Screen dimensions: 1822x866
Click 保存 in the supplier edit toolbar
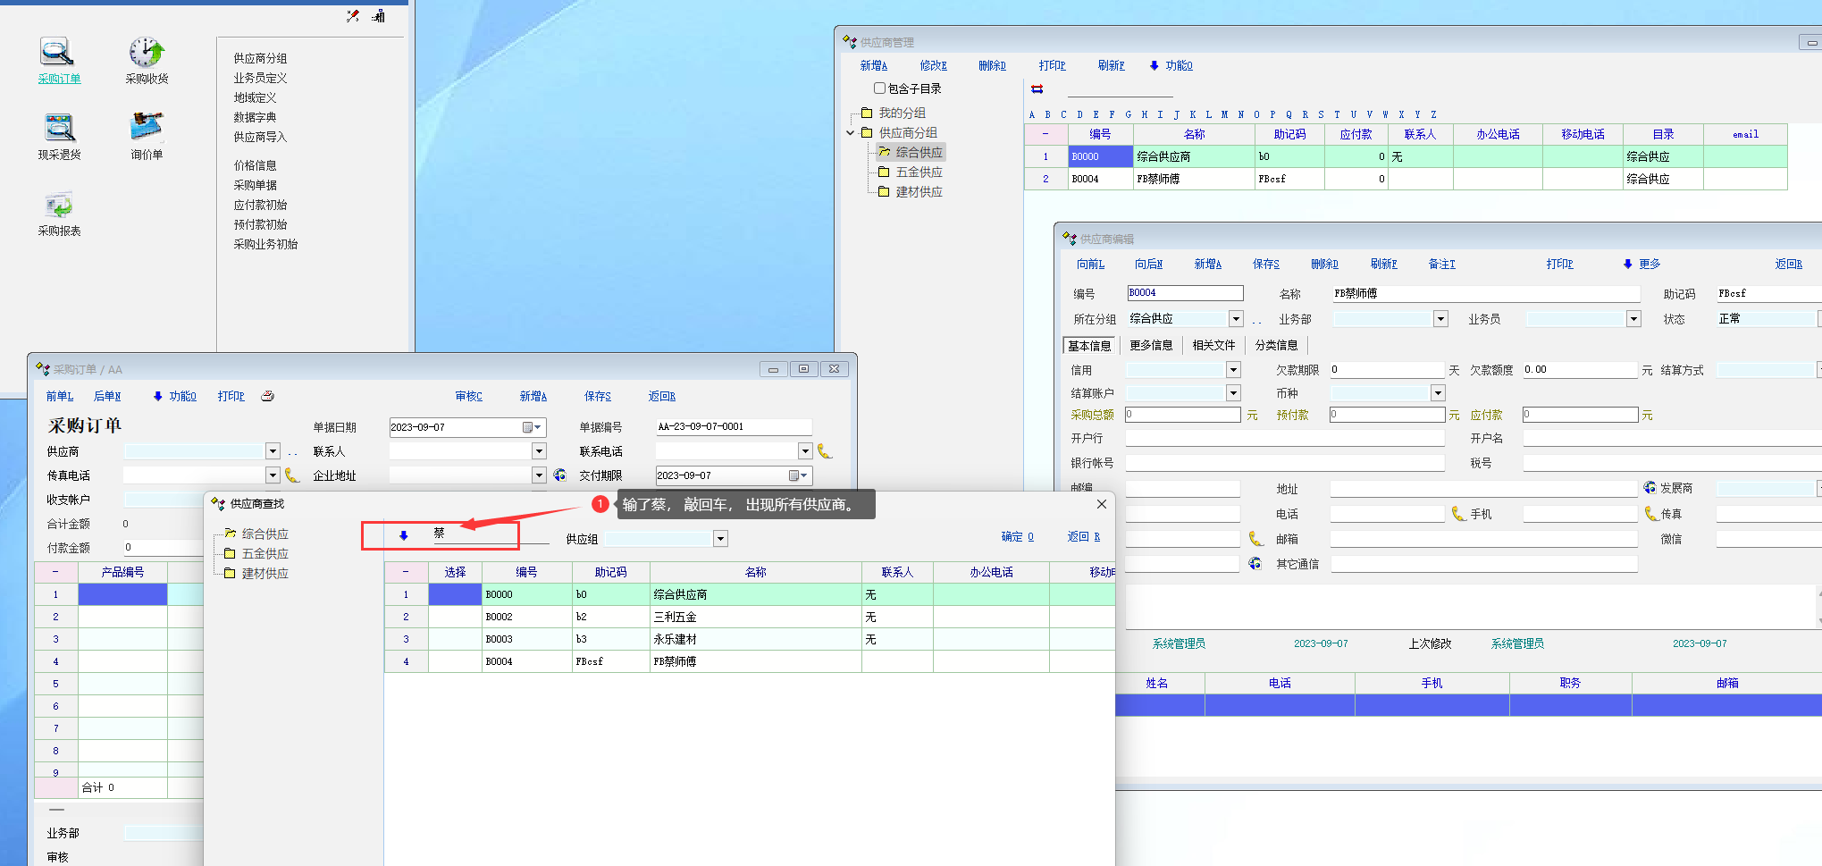click(x=1265, y=265)
